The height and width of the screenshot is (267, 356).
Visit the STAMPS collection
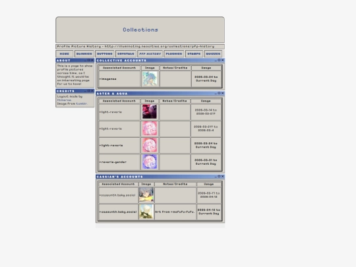[194, 54]
